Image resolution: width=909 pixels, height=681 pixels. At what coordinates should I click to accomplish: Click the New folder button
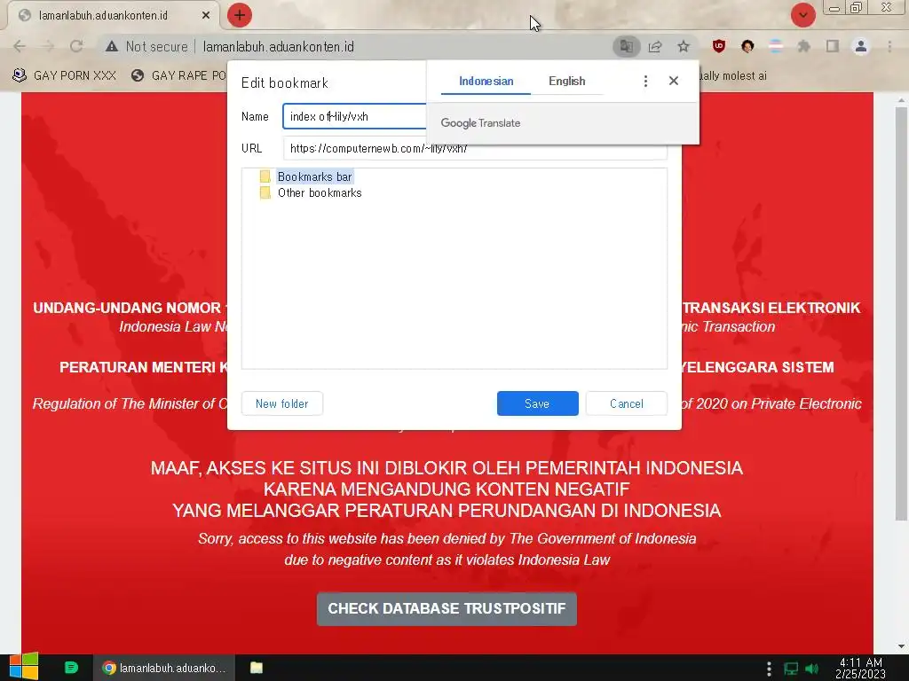pyautogui.click(x=281, y=403)
